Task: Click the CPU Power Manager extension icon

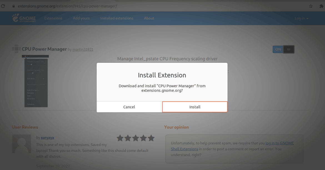Action: point(16,49)
